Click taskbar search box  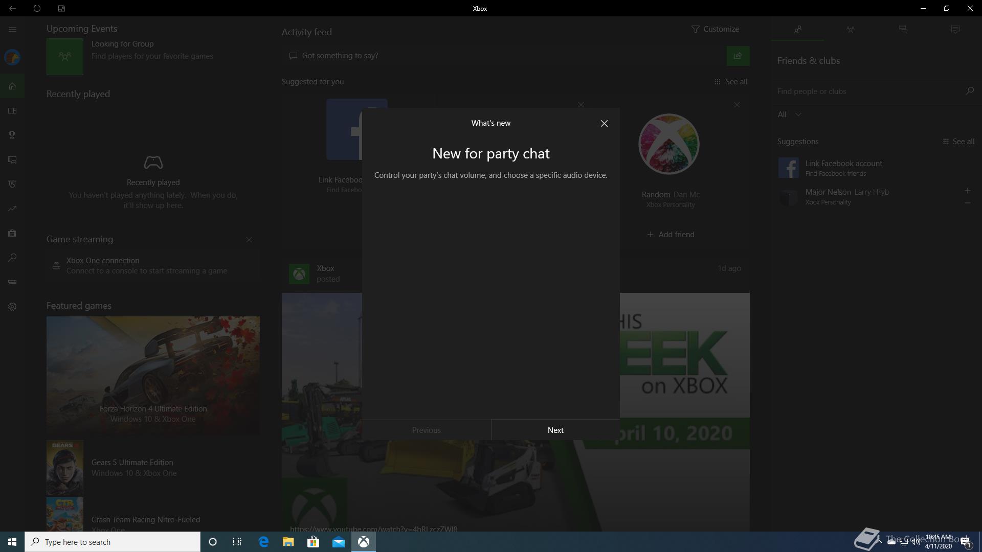click(x=113, y=542)
